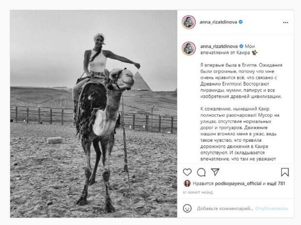Open emoji picker smiley icon
The width and height of the screenshot is (301, 225).
pyautogui.click(x=187, y=208)
